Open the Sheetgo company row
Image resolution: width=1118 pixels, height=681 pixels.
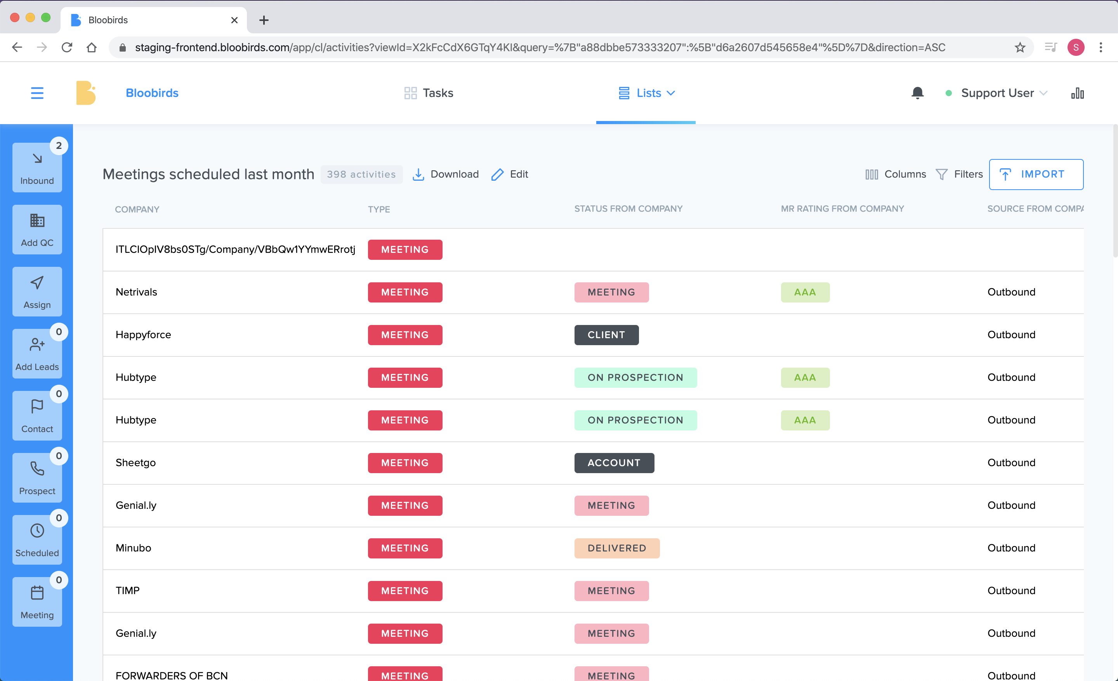point(593,463)
